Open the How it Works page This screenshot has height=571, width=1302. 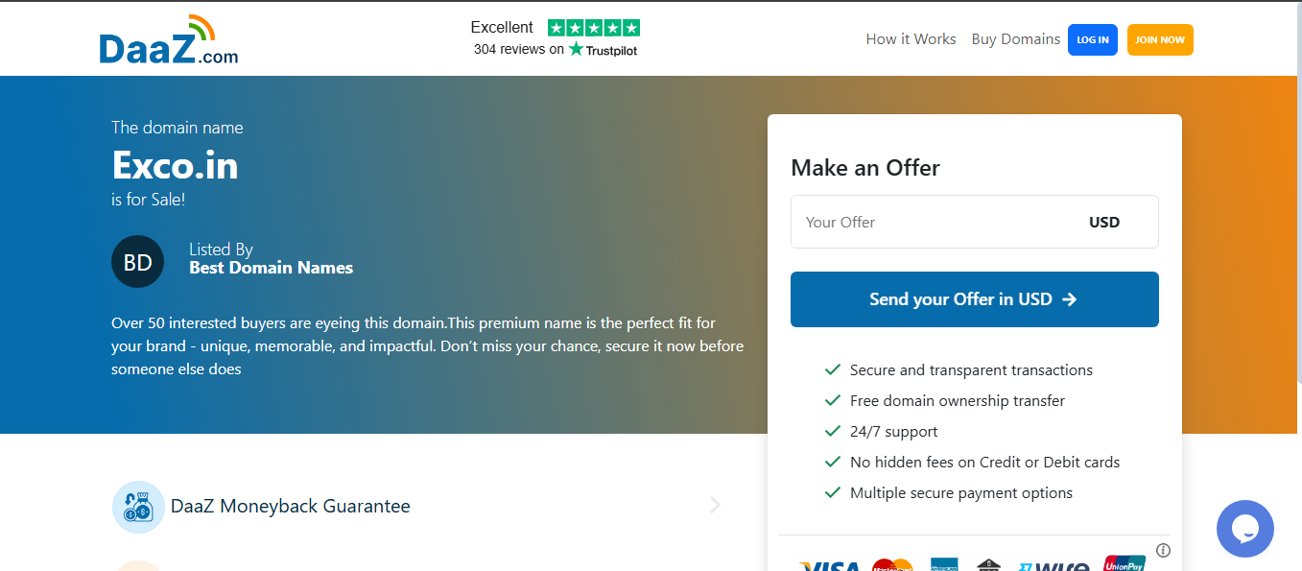point(911,39)
